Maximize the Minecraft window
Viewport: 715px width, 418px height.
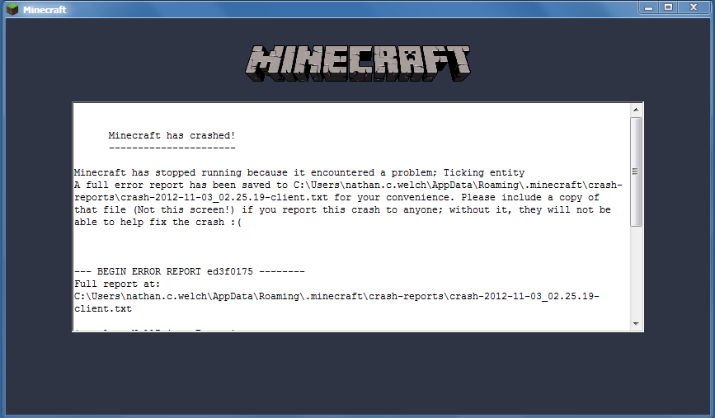668,7
